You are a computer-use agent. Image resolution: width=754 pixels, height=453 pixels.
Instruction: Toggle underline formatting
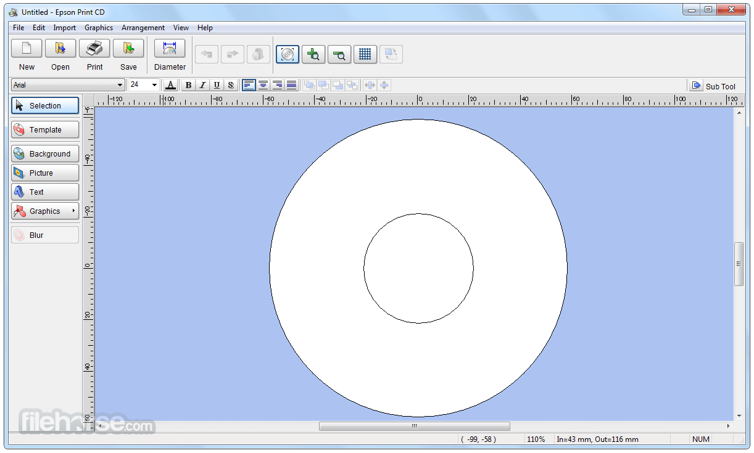coord(217,85)
